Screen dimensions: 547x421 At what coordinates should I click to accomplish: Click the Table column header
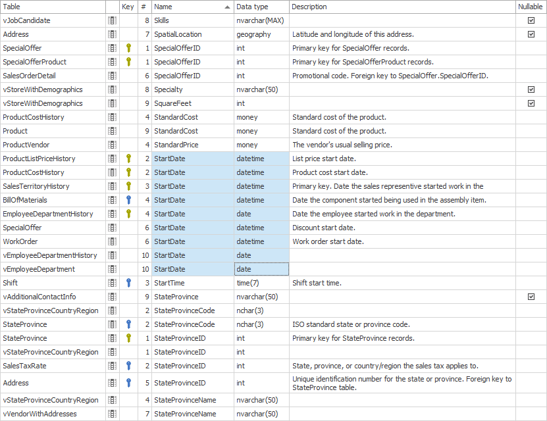pos(53,7)
